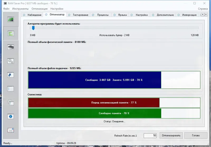This screenshot has width=211, height=147.
Task: Open the checklist settings sidebar icon
Action: tap(11, 89)
